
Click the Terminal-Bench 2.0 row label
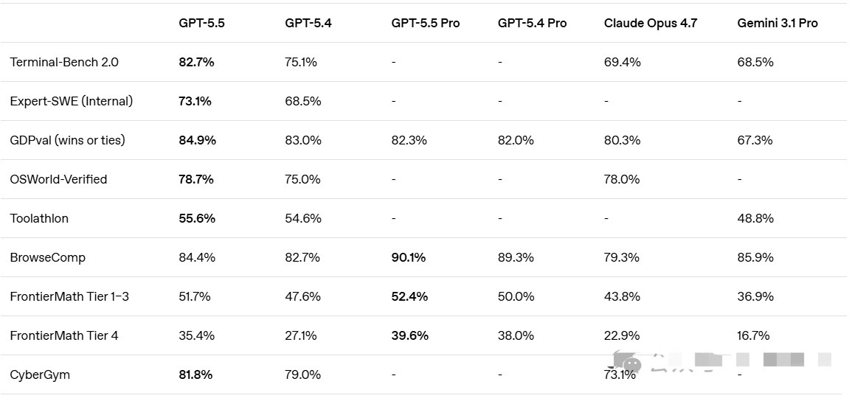[64, 63]
